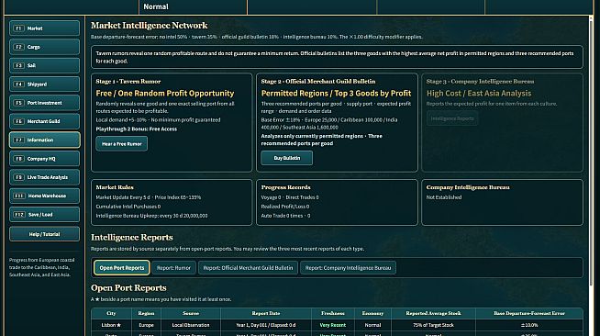Viewport: 600px width, 336px height.
Task: Open the Help / Tutorial page
Action: [x=44, y=234]
